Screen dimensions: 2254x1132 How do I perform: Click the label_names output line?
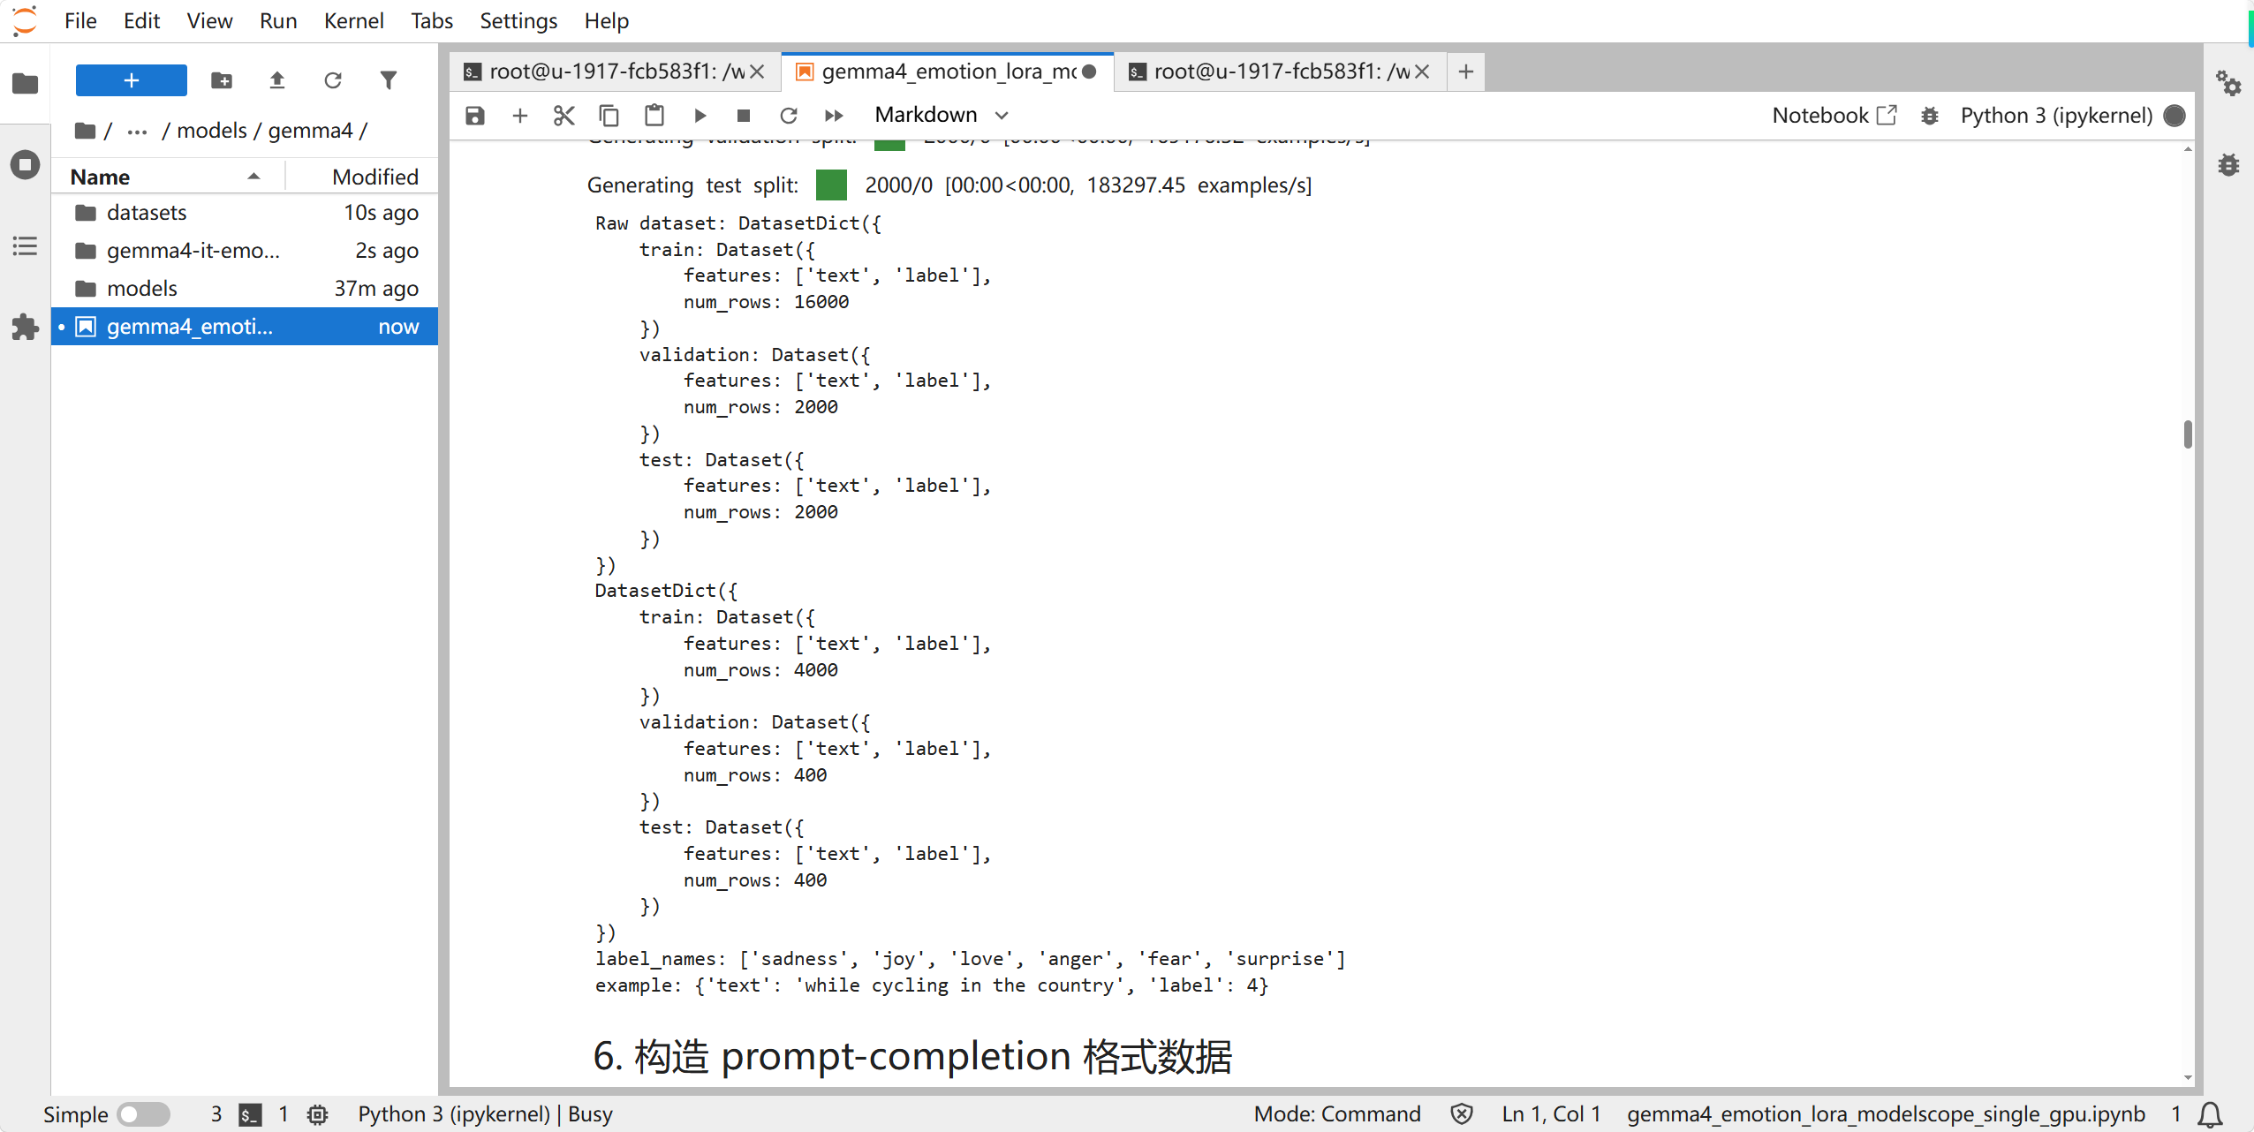(x=970, y=959)
